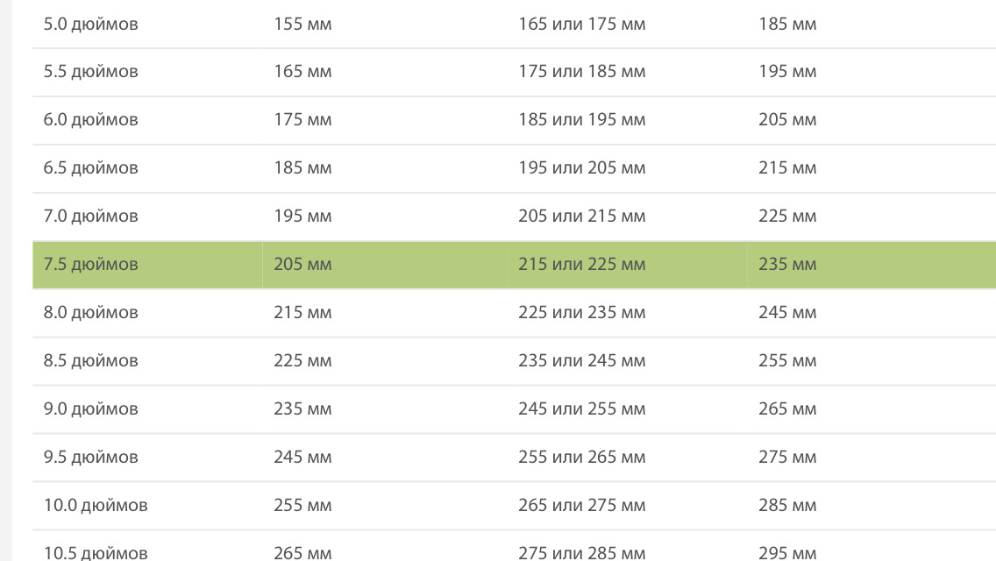Select the 285 мм cell
996x561 pixels.
pyautogui.click(x=787, y=505)
